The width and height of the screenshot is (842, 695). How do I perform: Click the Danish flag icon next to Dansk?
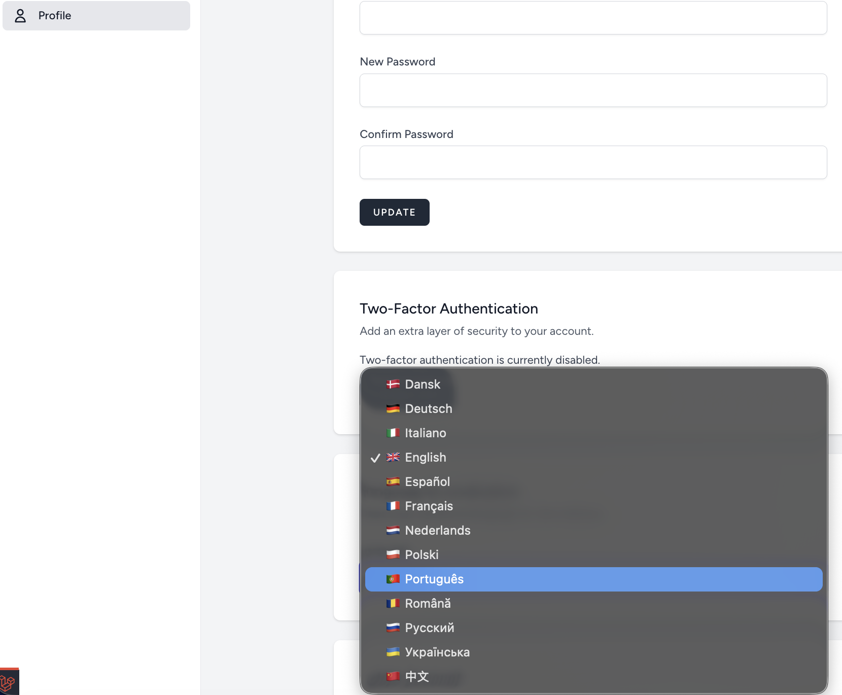point(393,384)
